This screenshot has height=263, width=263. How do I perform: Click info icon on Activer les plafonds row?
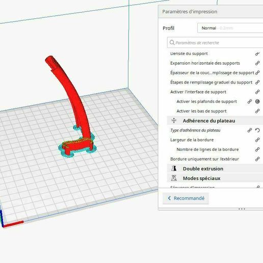257,101
